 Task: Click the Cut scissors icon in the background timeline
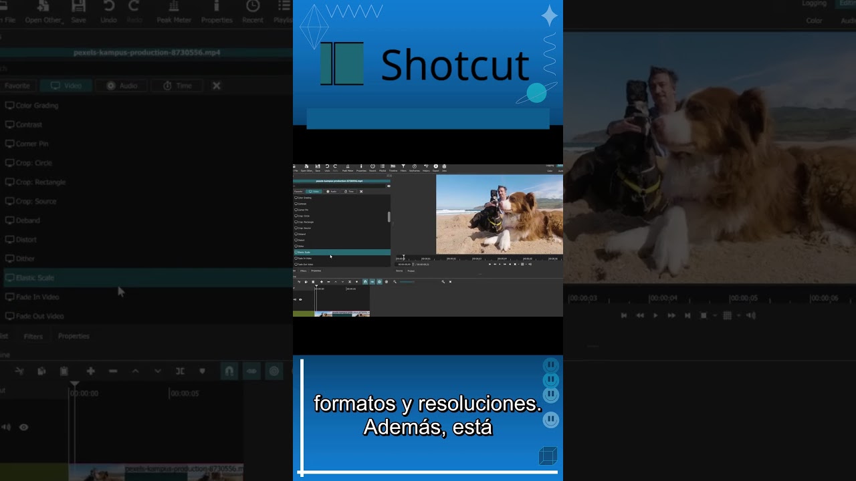(19, 371)
